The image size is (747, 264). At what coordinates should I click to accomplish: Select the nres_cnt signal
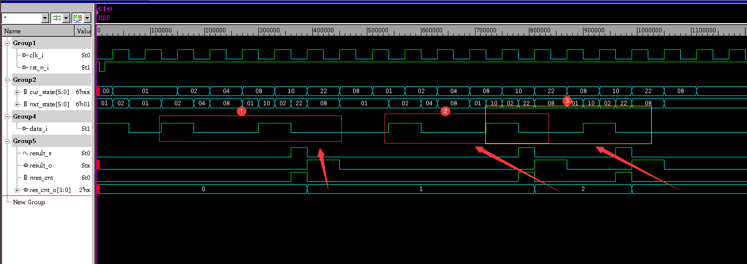click(x=41, y=177)
